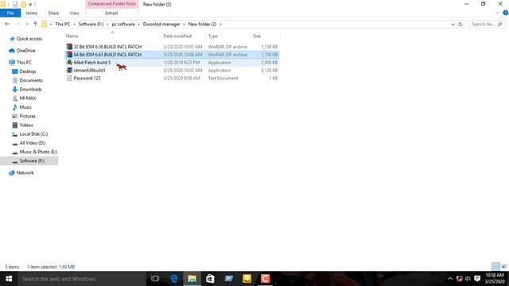Screen dimensions: 509x286
Task: Sort files by the Type column
Action: (213, 36)
